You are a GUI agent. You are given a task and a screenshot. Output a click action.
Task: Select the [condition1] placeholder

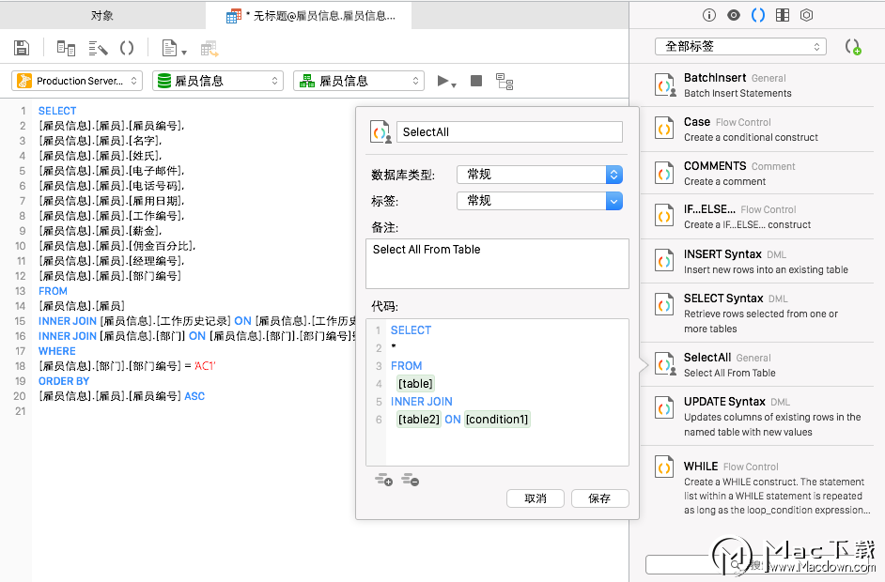pyautogui.click(x=497, y=419)
